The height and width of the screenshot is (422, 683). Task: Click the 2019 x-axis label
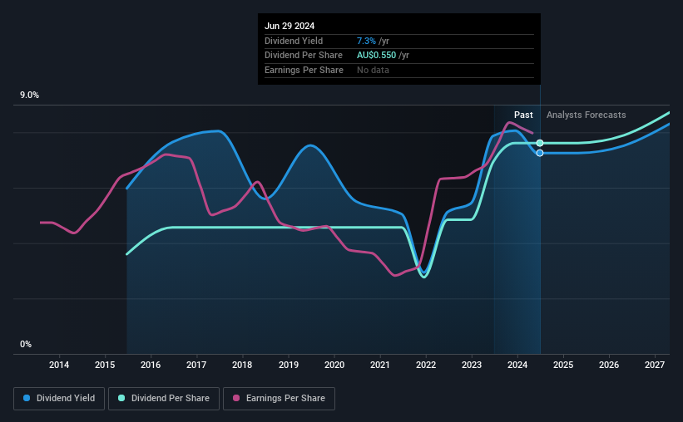(x=289, y=365)
